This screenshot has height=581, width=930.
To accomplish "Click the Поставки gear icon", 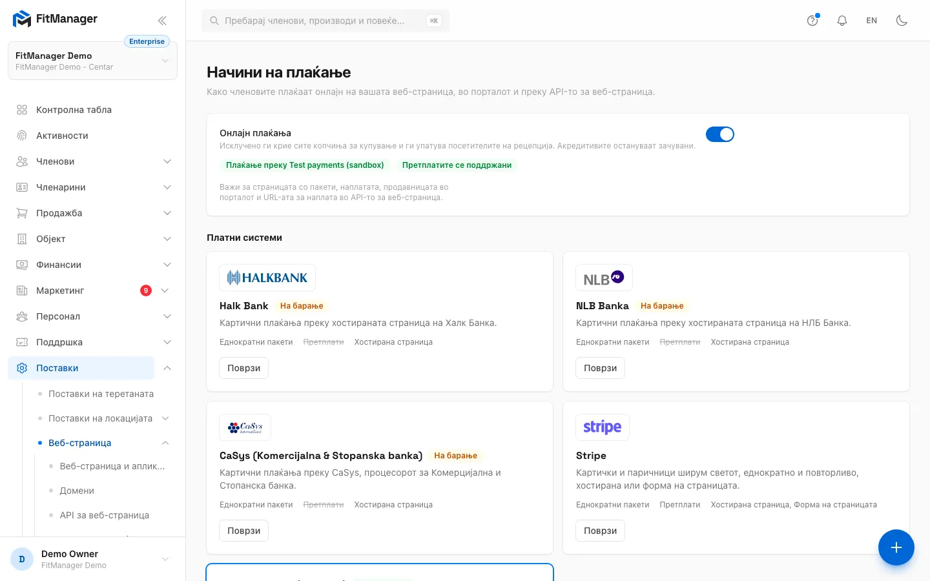I will [22, 368].
